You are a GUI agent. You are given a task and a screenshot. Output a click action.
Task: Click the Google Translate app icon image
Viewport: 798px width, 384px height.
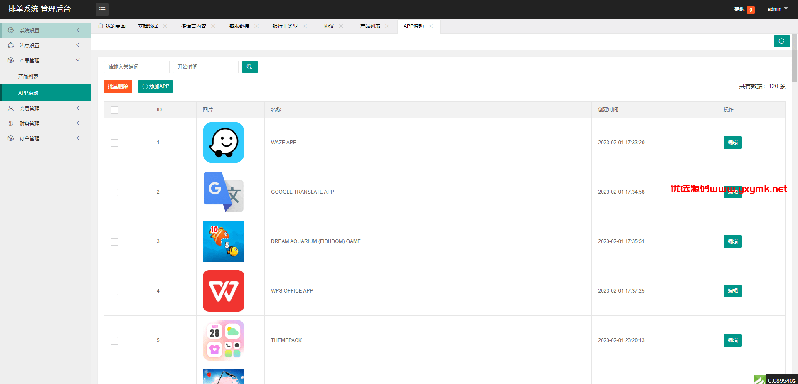(x=224, y=192)
